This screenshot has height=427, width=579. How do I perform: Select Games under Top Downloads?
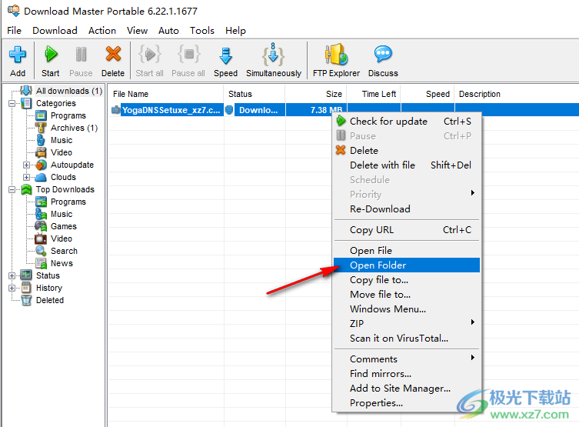tap(64, 226)
